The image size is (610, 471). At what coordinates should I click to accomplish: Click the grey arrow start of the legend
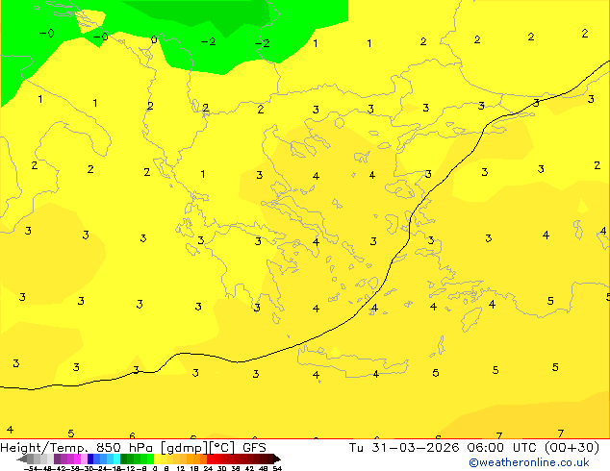(x=22, y=459)
